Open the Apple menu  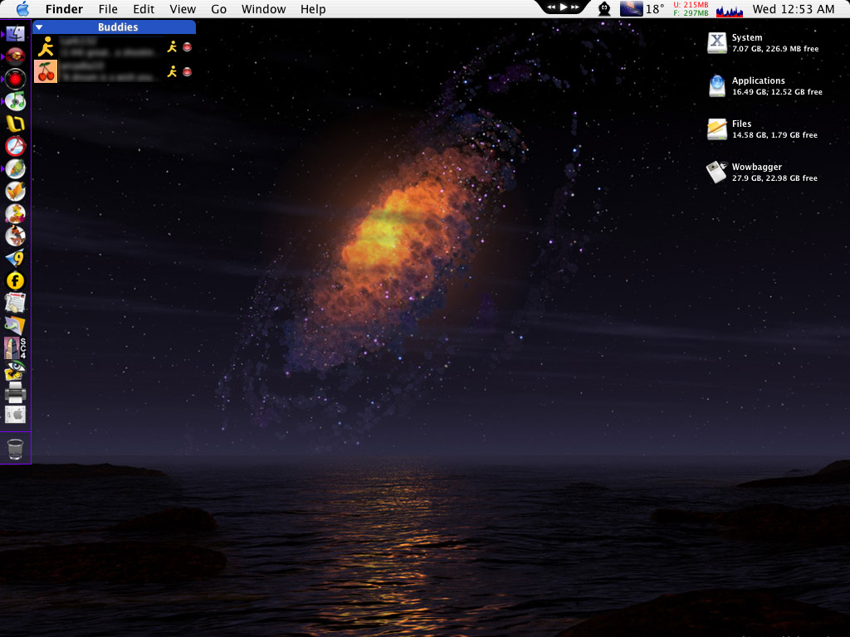[22, 8]
